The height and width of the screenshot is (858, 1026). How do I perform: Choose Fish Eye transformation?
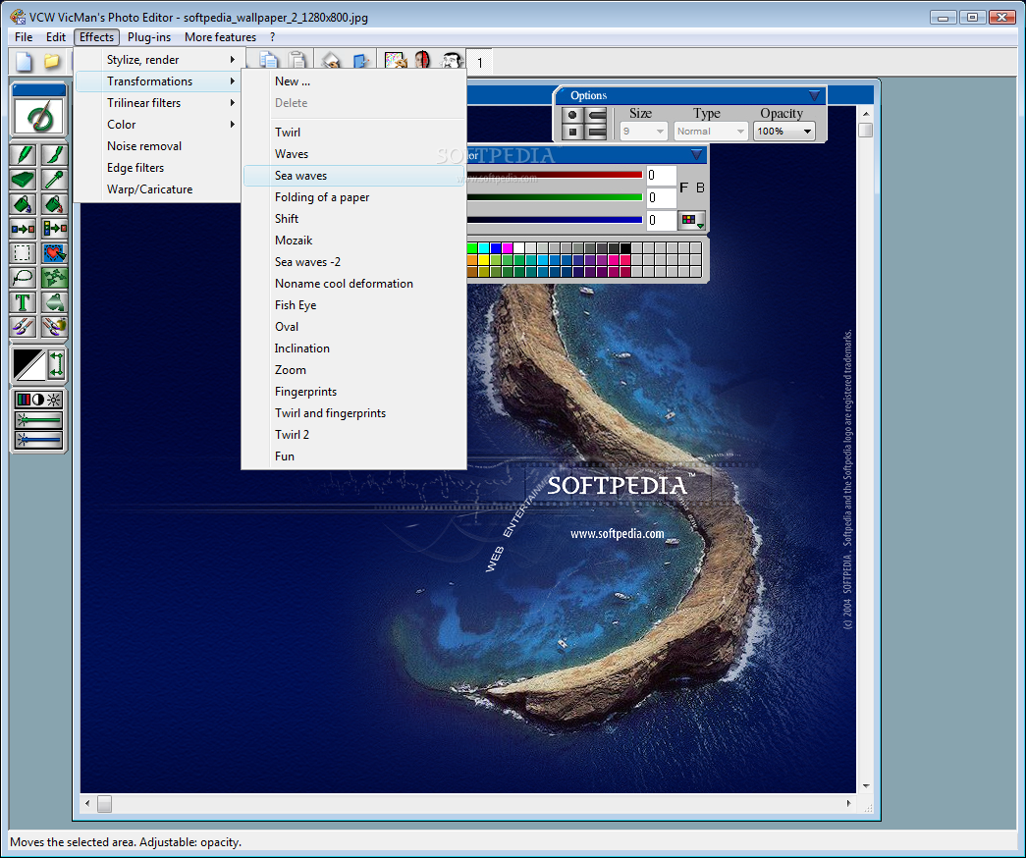click(x=354, y=305)
